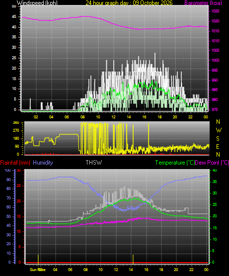Click hour 20 under the temperature chart

click(x=176, y=270)
